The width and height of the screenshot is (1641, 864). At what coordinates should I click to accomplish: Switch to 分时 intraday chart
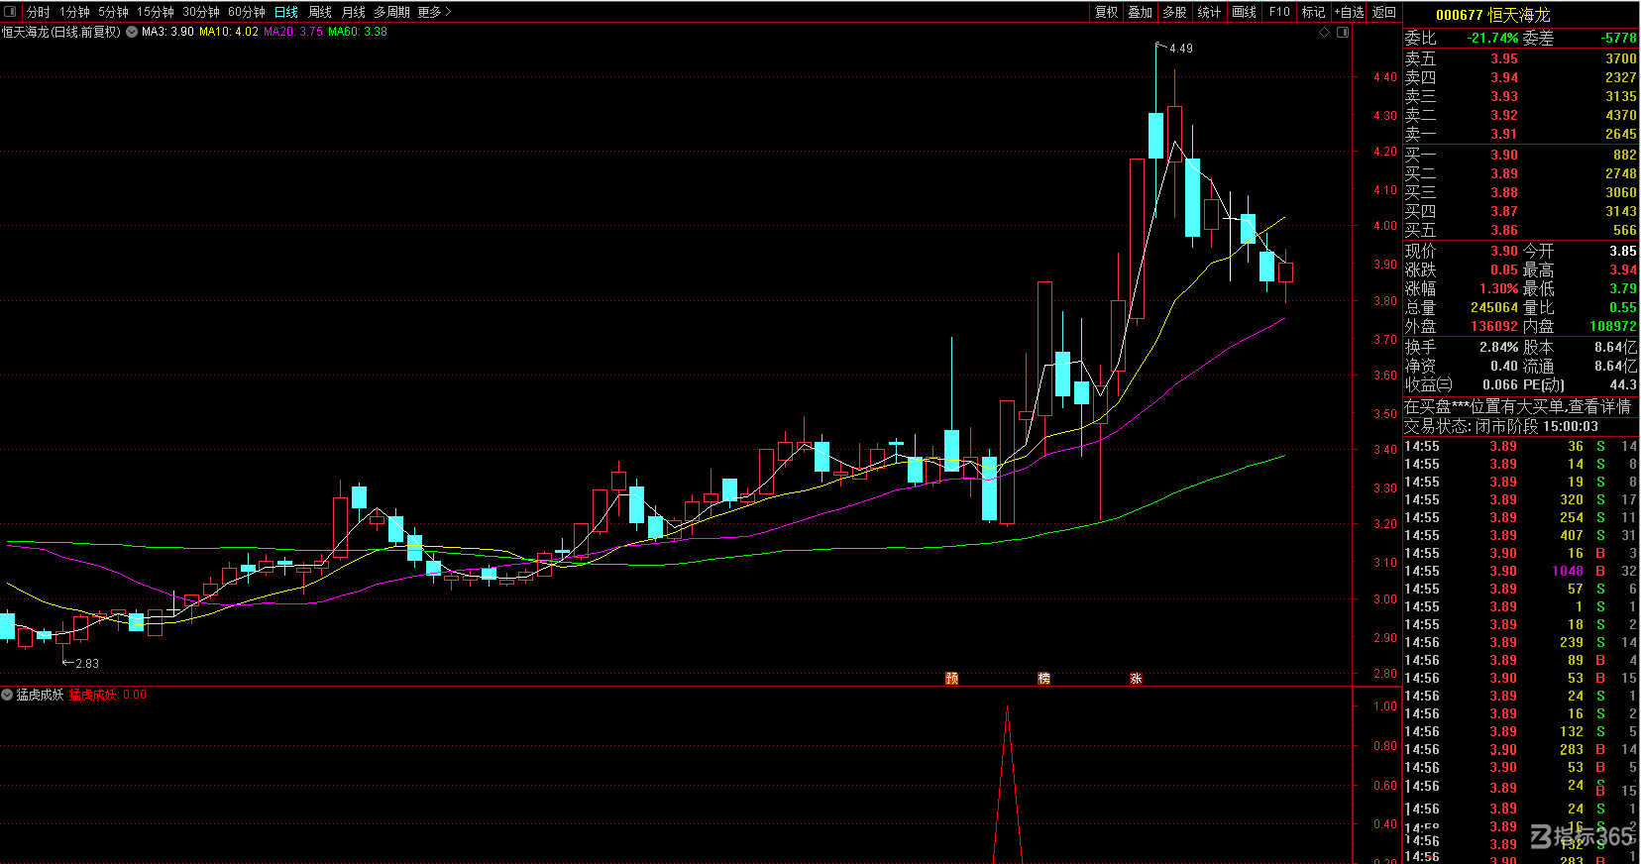[39, 12]
